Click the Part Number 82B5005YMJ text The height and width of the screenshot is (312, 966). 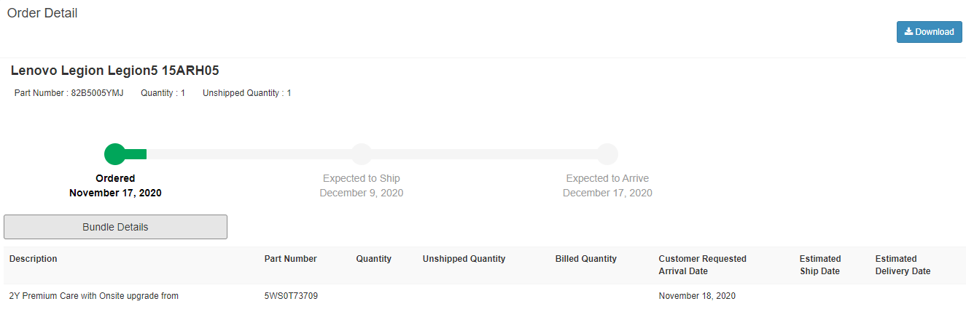point(69,93)
